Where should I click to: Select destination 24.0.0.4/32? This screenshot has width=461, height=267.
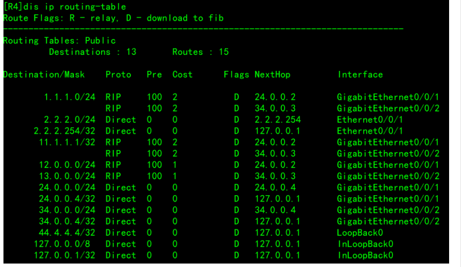tap(67, 199)
